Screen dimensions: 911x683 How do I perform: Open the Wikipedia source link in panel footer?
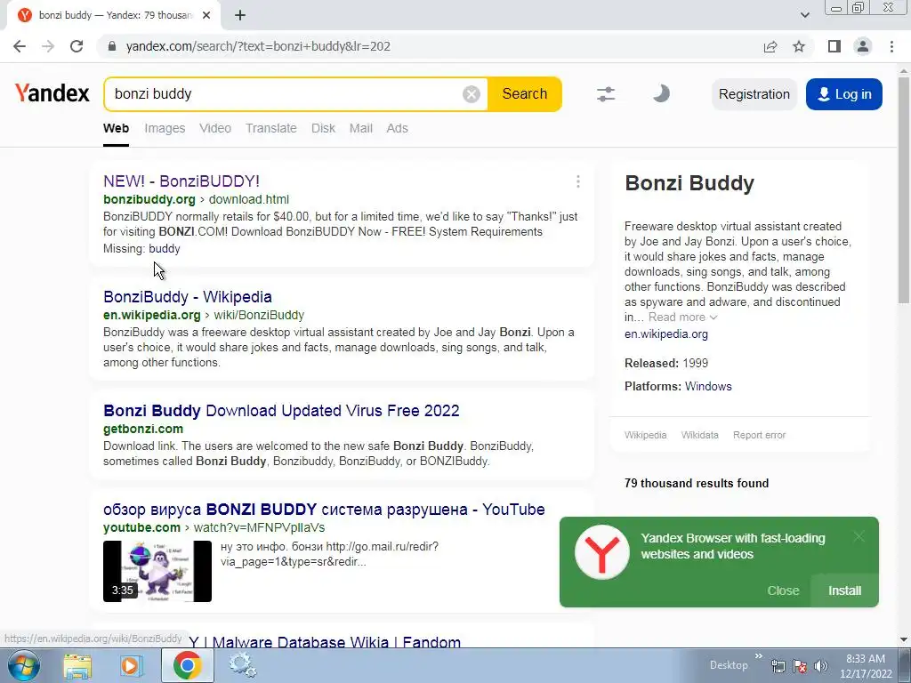coord(646,435)
